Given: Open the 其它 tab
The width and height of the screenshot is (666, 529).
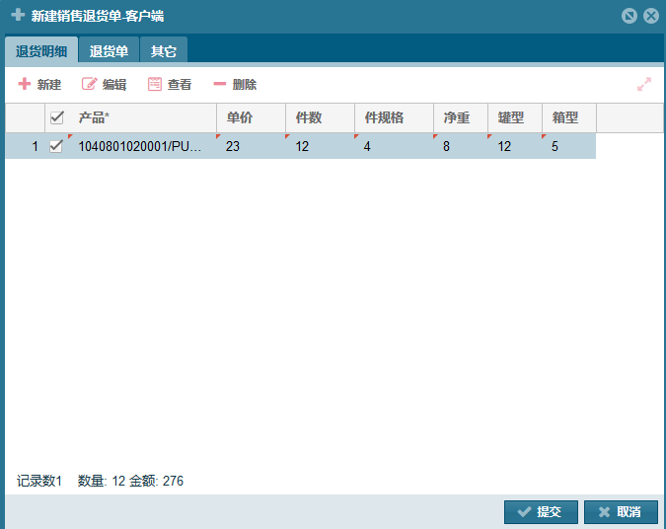Looking at the screenshot, I should tap(164, 51).
